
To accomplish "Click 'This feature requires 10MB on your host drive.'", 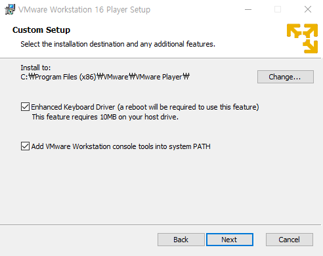I will [105, 117].
